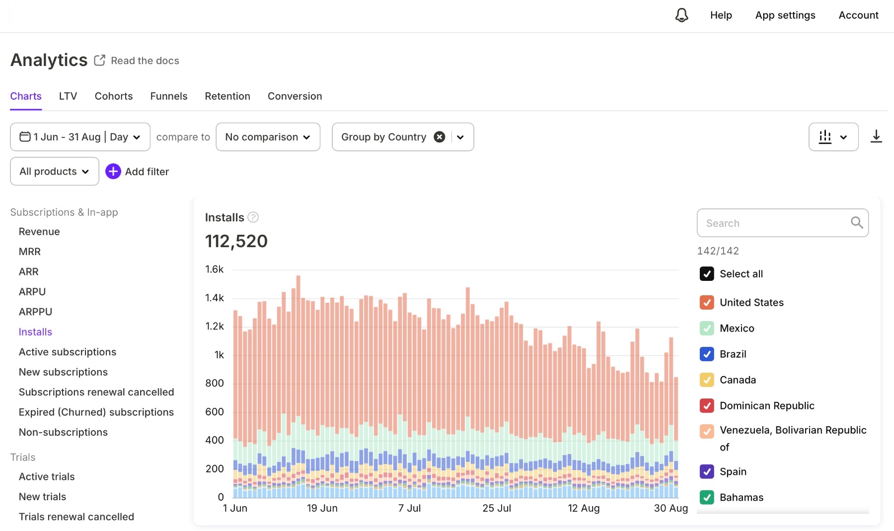Viewport: 894px width, 531px height.
Task: Click the country Search input field
Action: coord(783,223)
